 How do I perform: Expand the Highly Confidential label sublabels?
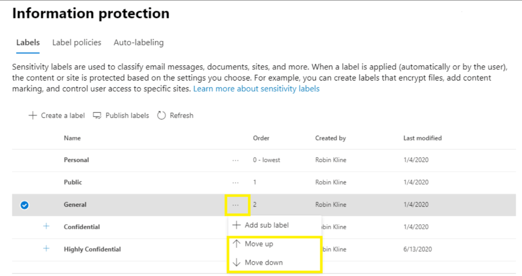(x=46, y=248)
